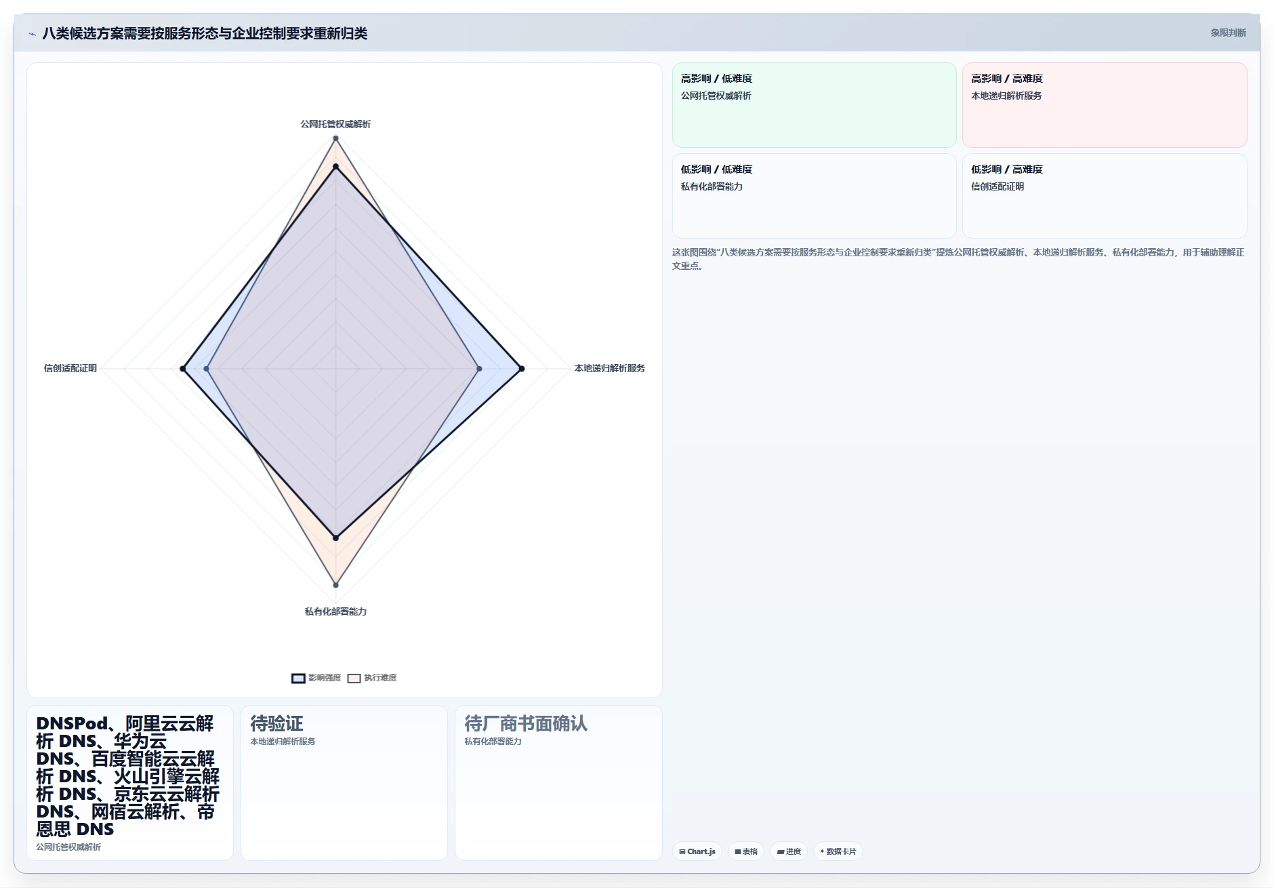1274x888 pixels.
Task: Click the 公网托管权威解析 radar axis label
Action: [x=335, y=124]
